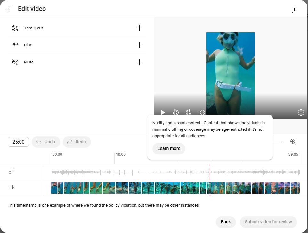Viewport: 308px width, 233px height.
Task: Click the video track camera icon
Action: 11,187
